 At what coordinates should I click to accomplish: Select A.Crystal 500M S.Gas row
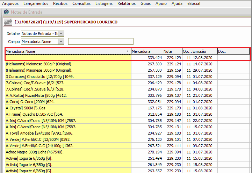point(127,108)
